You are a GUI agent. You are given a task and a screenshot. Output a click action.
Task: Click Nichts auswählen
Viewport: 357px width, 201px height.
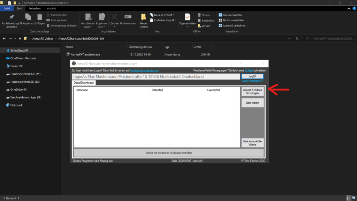pos(231,20)
